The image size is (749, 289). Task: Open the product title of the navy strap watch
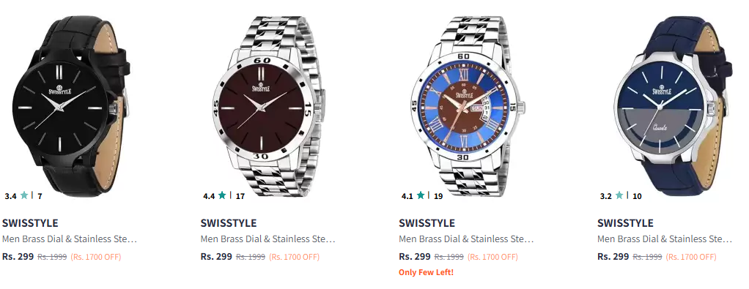click(x=665, y=239)
